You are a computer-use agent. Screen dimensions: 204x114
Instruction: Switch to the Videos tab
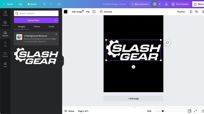pos(37,27)
